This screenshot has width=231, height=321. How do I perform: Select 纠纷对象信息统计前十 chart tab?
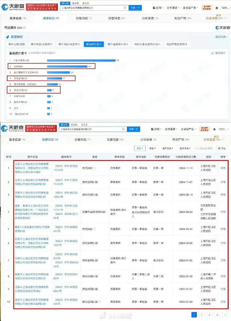click(x=147, y=44)
